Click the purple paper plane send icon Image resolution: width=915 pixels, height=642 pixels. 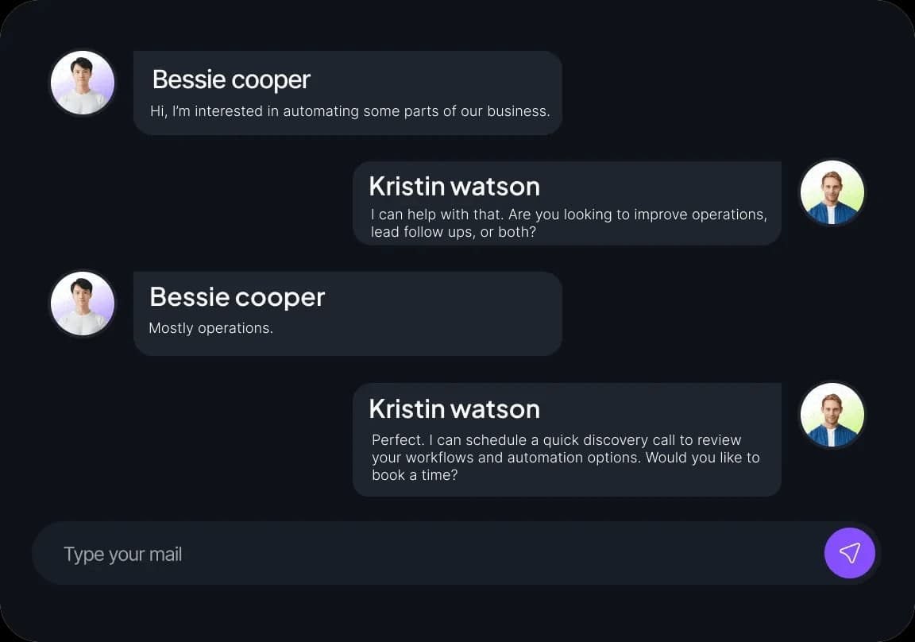click(849, 553)
